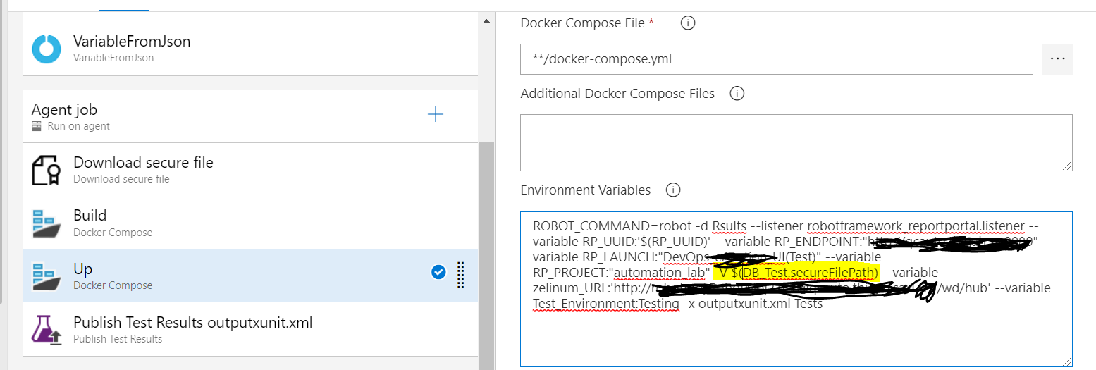Image resolution: width=1096 pixels, height=370 pixels.
Task: Show info for Docker Compose File
Action: click(689, 23)
